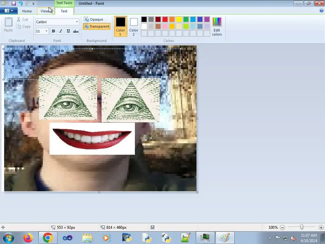
Task: Click the network tray icon
Action: point(285,238)
